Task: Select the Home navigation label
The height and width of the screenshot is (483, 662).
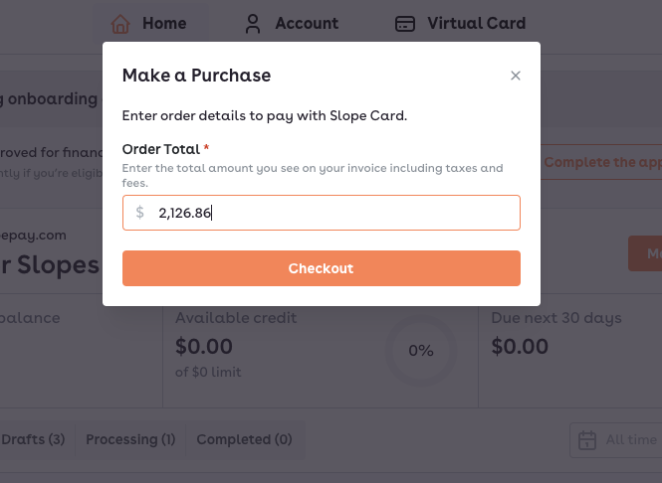Action: (x=164, y=23)
